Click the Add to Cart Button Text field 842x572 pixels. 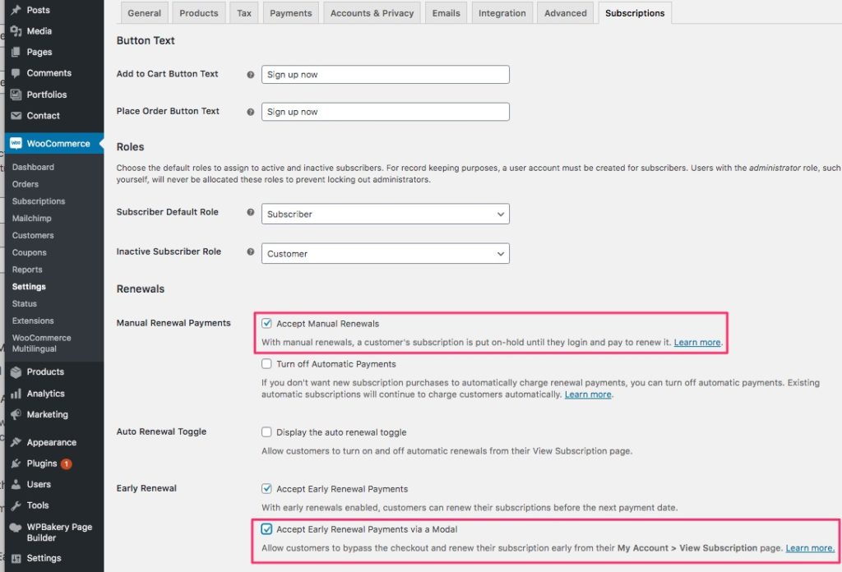[385, 75]
